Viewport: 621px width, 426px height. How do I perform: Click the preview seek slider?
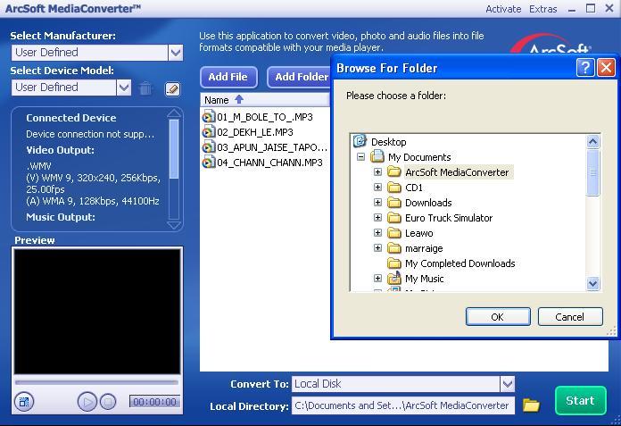[x=96, y=382]
